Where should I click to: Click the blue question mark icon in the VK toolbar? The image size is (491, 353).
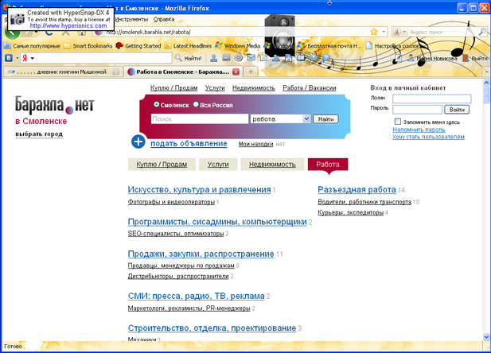point(326,58)
